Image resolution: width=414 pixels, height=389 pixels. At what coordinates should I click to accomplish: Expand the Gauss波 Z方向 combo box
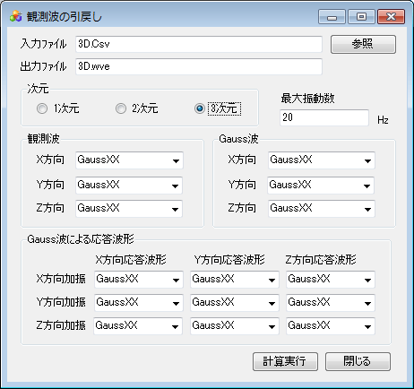tap(322, 209)
